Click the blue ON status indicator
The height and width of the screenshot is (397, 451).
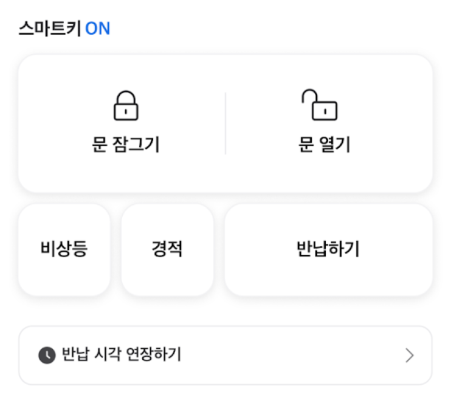coord(98,29)
